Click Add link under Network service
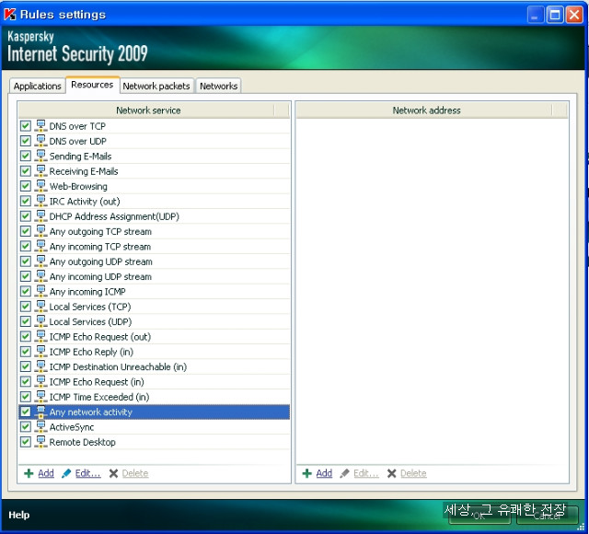This screenshot has height=534, width=589. [46, 473]
